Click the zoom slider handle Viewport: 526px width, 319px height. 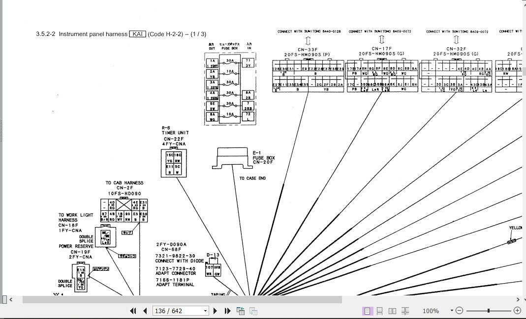coord(489,311)
